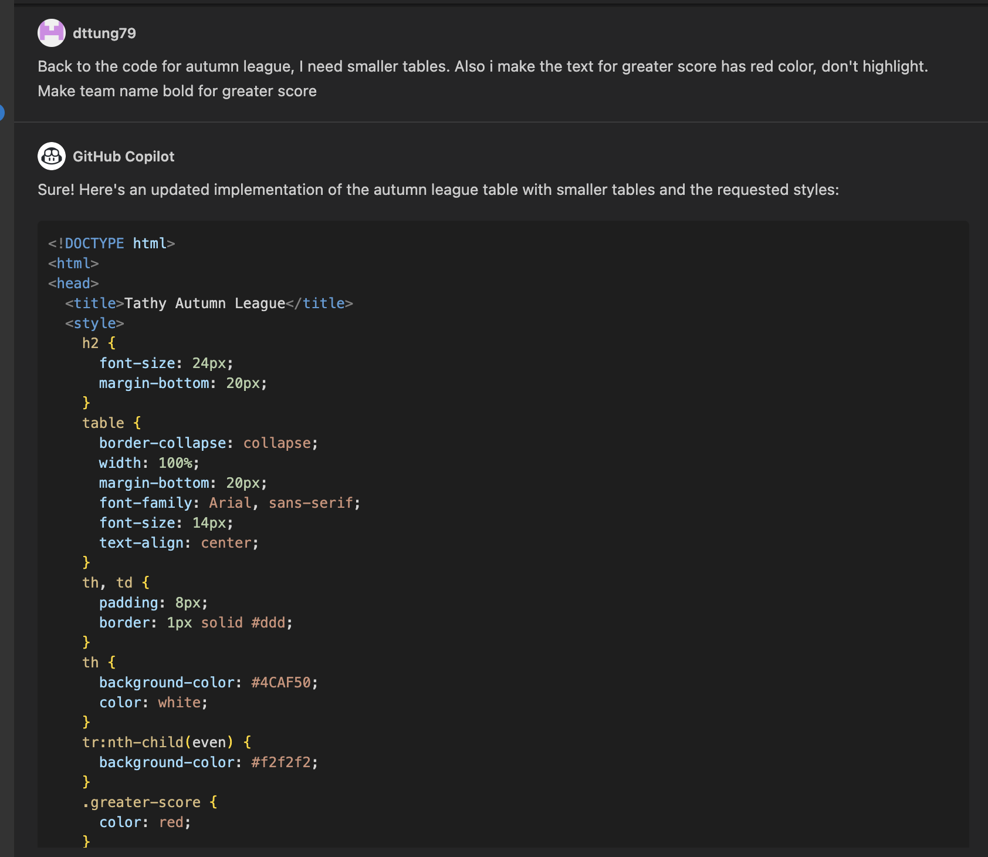Click the Tathy Autumn League title line
Viewport: 988px width, 857px height.
coord(209,303)
